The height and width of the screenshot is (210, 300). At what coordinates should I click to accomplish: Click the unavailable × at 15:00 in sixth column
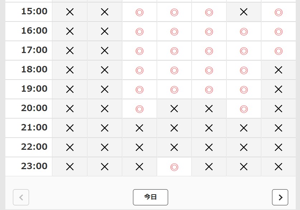pos(244,12)
